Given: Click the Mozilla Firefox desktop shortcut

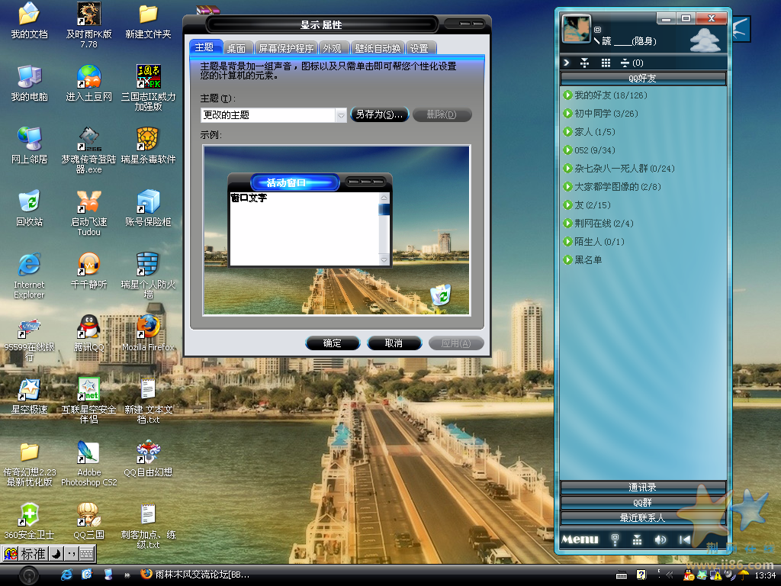Looking at the screenshot, I should pyautogui.click(x=148, y=328).
